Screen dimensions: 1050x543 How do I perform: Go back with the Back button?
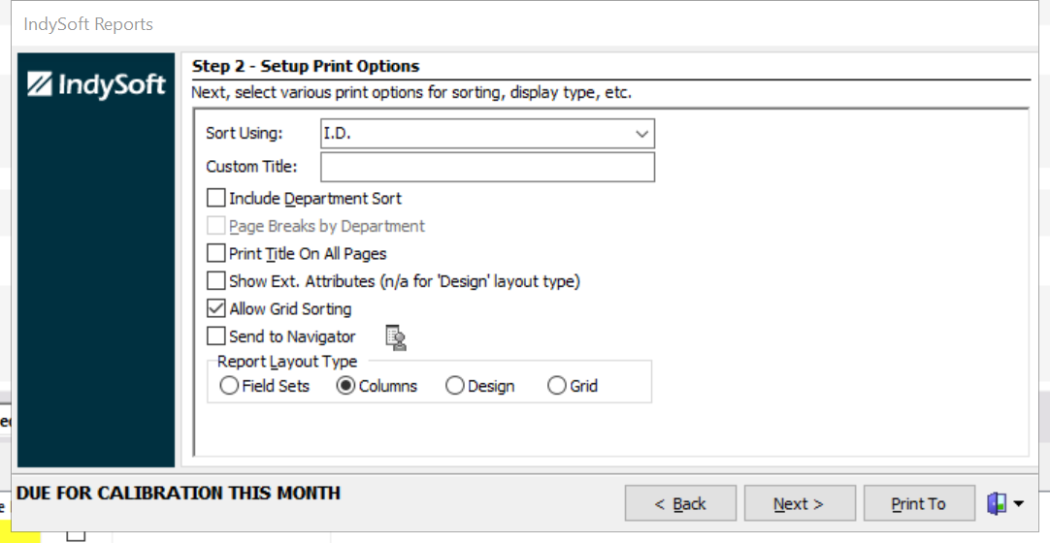[680, 504]
